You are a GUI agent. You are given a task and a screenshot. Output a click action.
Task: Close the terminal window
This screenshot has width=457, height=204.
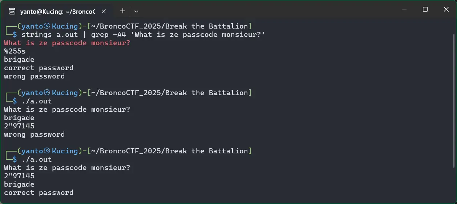[x=446, y=10]
